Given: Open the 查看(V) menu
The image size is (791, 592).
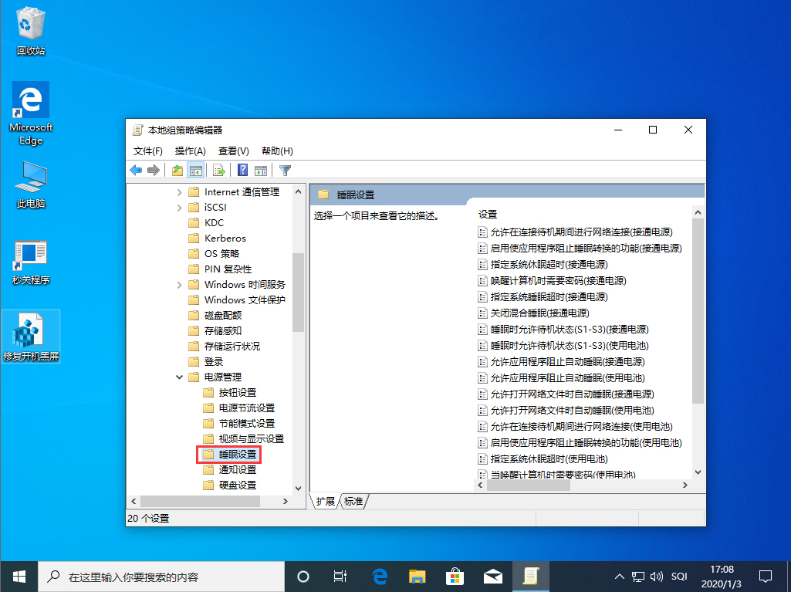Looking at the screenshot, I should click(233, 151).
